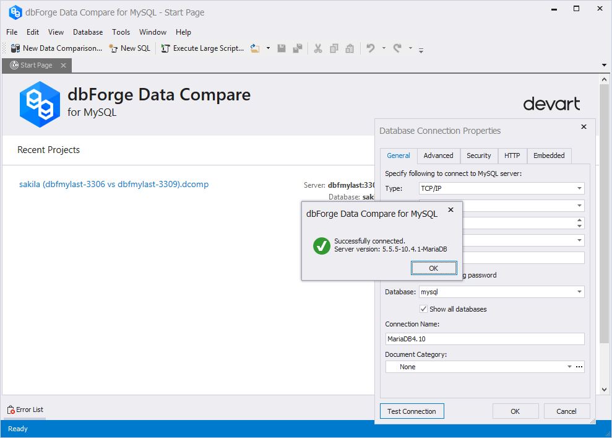The height and width of the screenshot is (438, 612).
Task: Click the scroll up arrow on Start Page
Action: (x=604, y=79)
